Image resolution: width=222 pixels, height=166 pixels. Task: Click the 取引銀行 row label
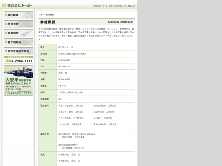44,106
